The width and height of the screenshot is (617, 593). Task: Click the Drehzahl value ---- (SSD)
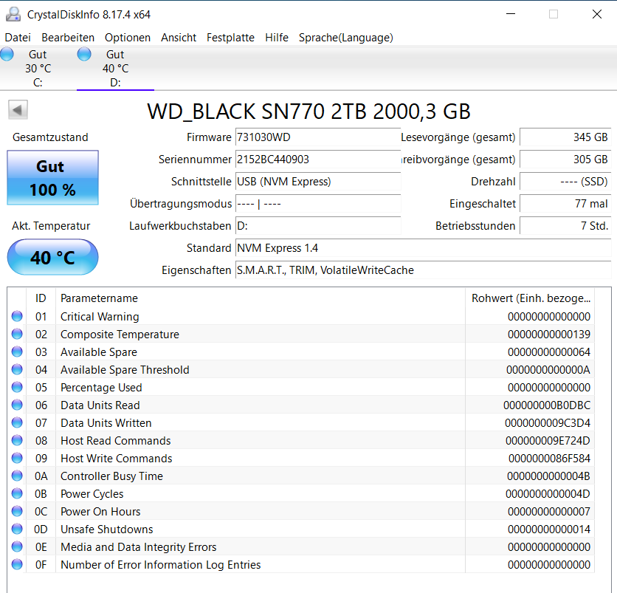565,182
